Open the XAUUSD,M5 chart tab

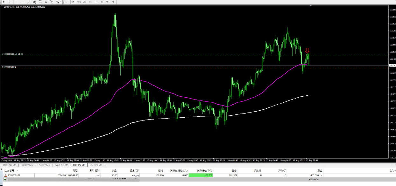point(61,165)
